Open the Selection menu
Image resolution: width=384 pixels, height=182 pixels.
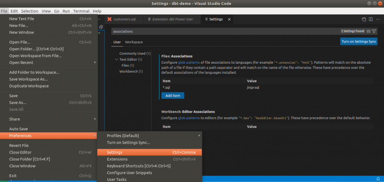click(x=30, y=11)
